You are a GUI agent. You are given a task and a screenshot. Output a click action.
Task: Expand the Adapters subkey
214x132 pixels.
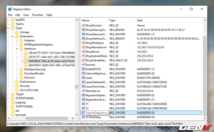click(x=17, y=40)
